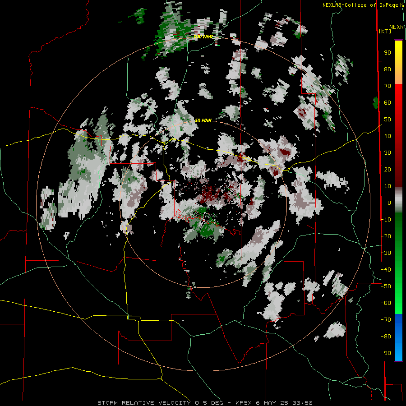This screenshot has height=406, width=406.
Task: Click the 20 value on the velocity scale
Action: tap(388, 169)
